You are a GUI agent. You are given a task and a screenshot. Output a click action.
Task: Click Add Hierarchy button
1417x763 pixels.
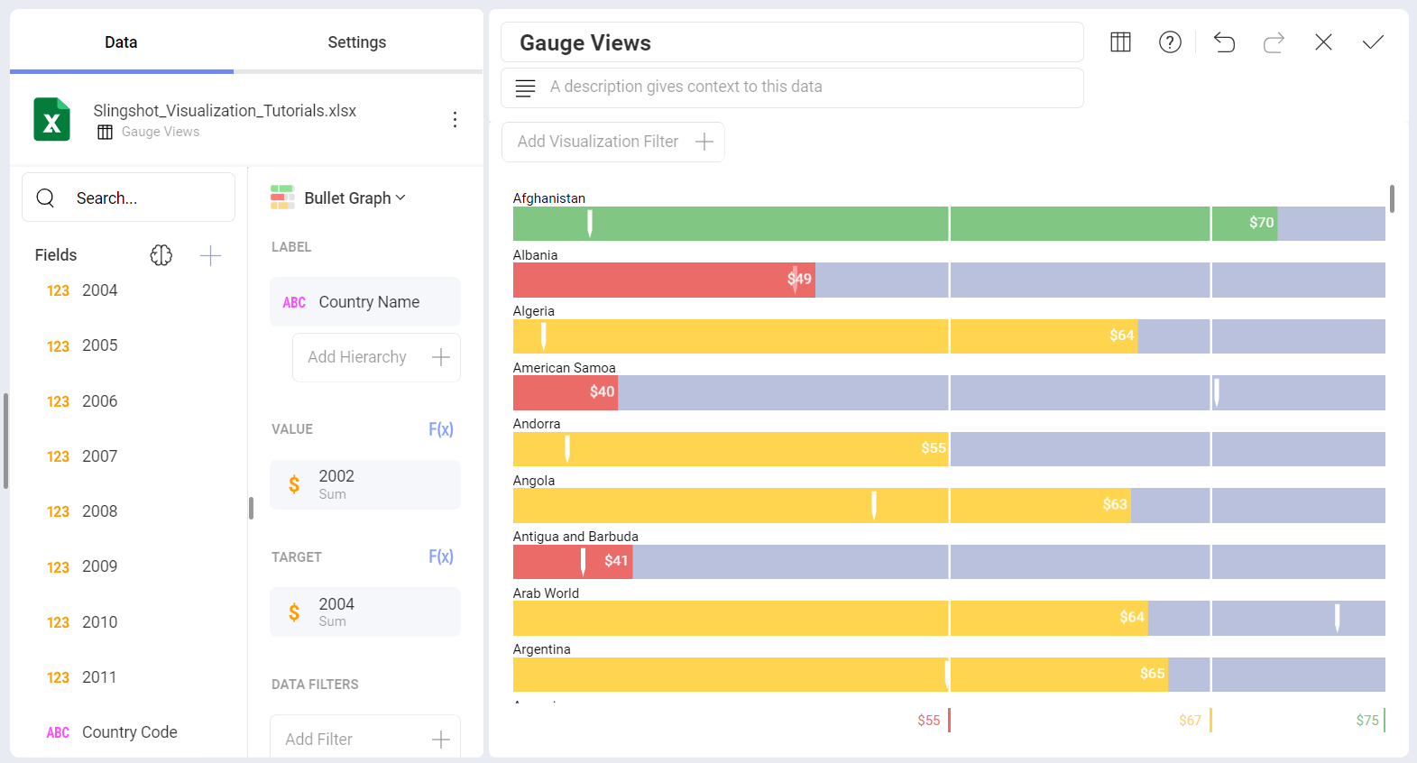(376, 357)
